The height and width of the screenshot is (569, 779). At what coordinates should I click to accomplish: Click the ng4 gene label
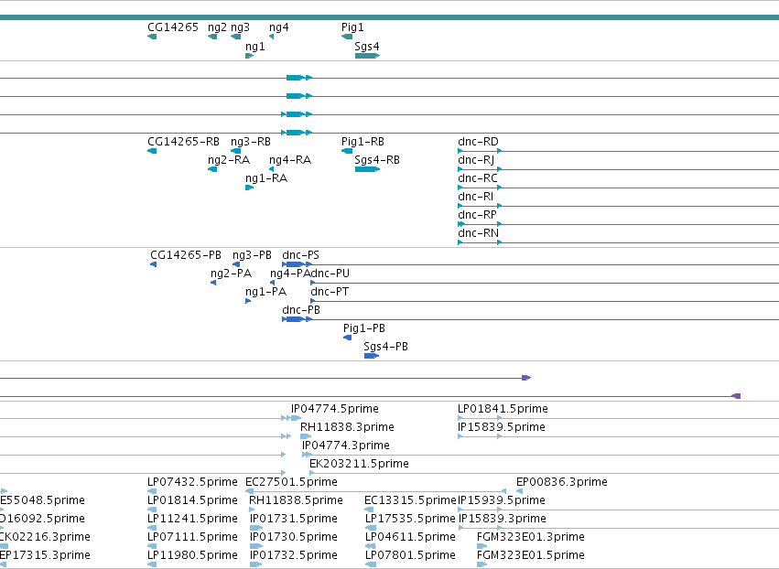click(278, 27)
